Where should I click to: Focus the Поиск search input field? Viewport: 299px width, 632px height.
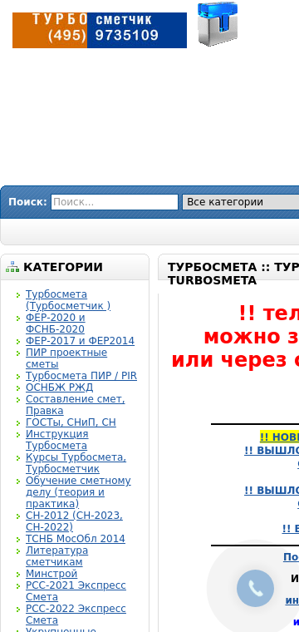click(x=115, y=202)
